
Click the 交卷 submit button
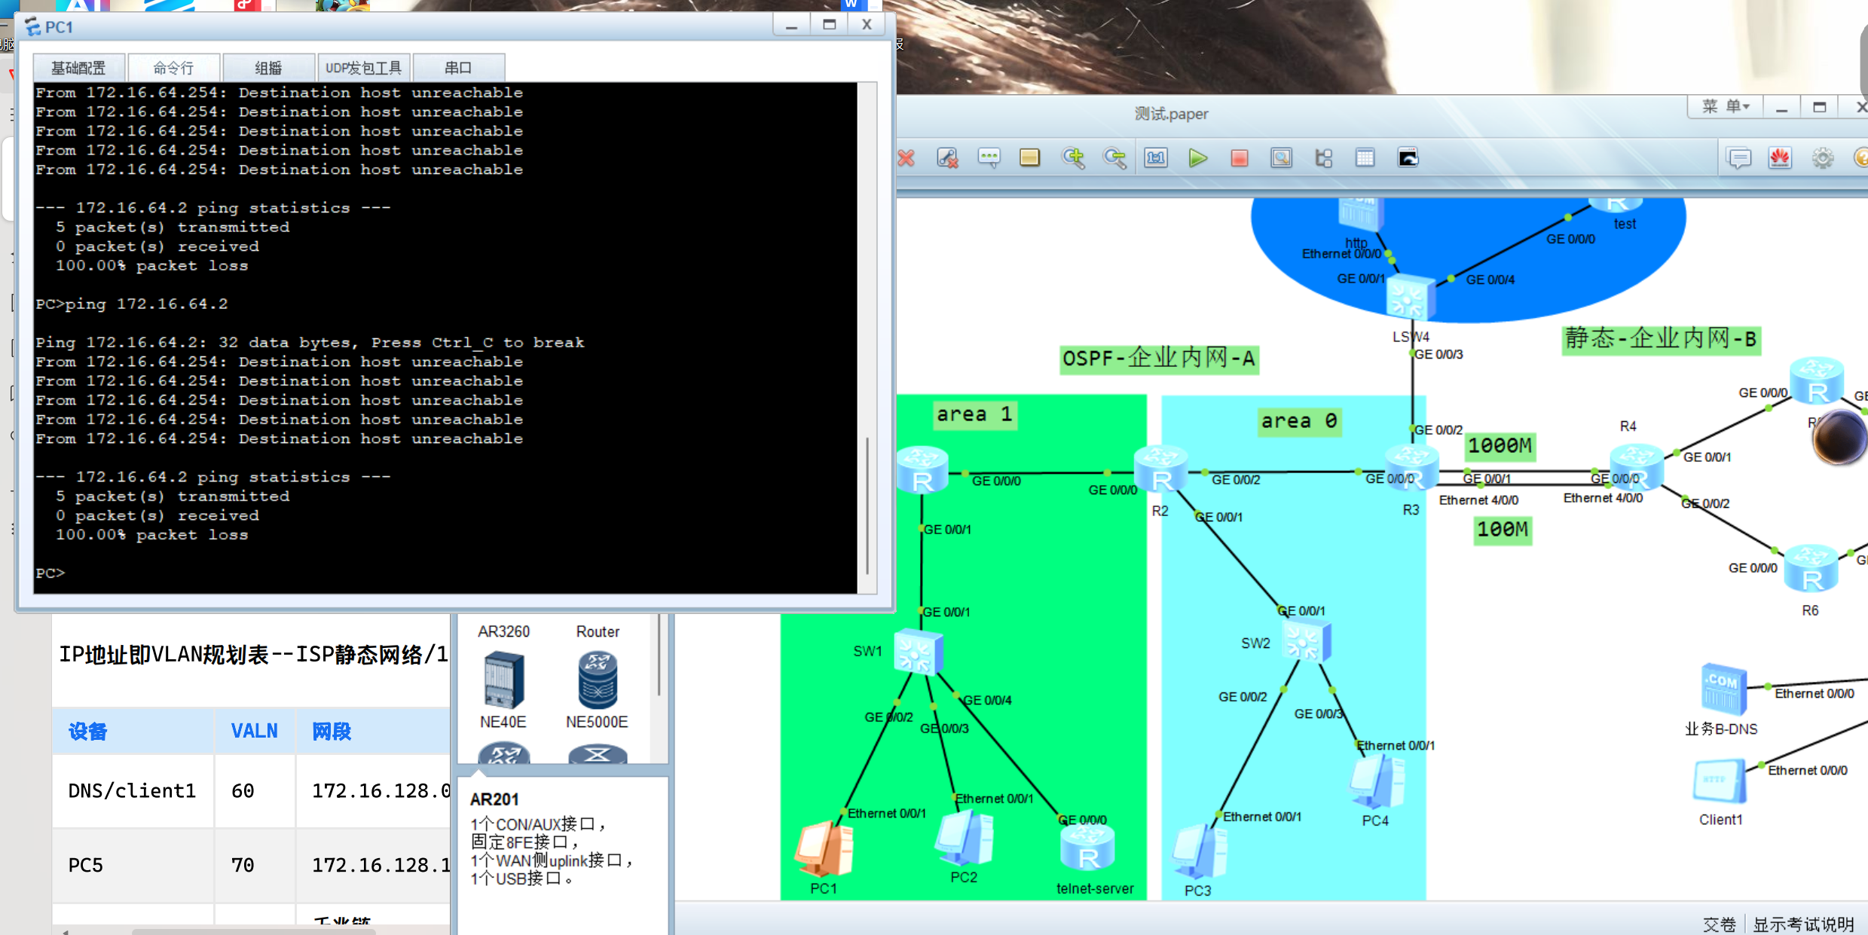1719,924
